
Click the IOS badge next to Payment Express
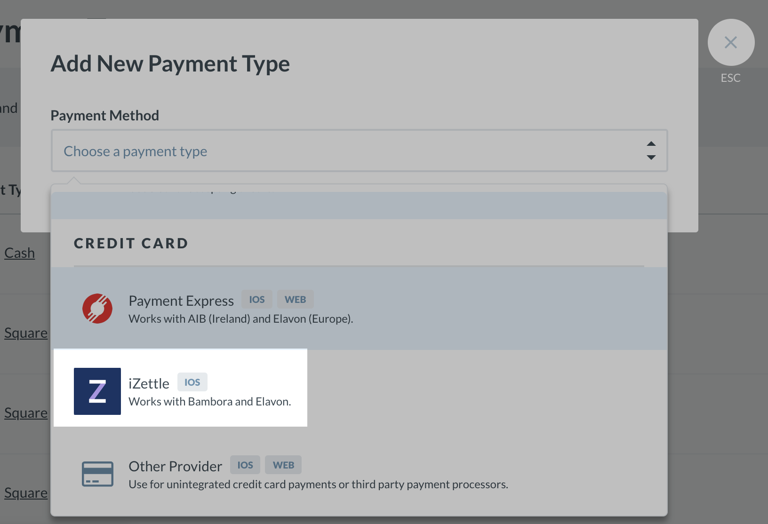point(257,300)
